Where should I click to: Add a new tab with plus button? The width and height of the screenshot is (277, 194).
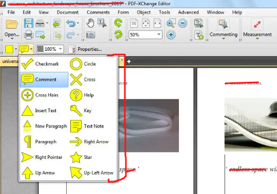click(129, 61)
